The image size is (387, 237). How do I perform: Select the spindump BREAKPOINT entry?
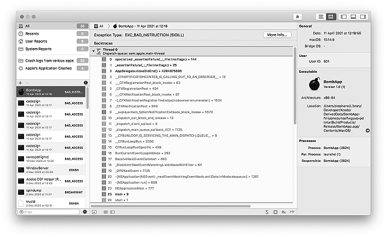(x=51, y=192)
